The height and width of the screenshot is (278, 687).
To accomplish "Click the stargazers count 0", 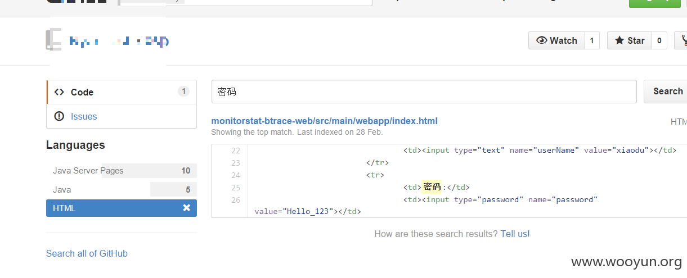I will 659,40.
